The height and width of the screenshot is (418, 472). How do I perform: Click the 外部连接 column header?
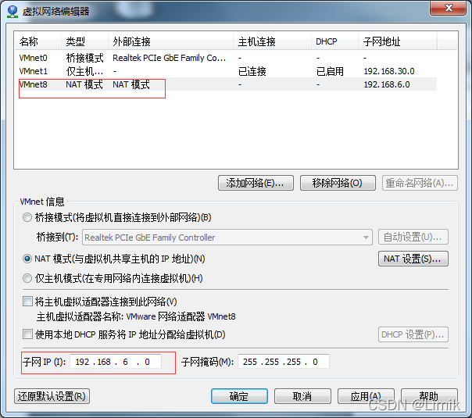pyautogui.click(x=170, y=41)
